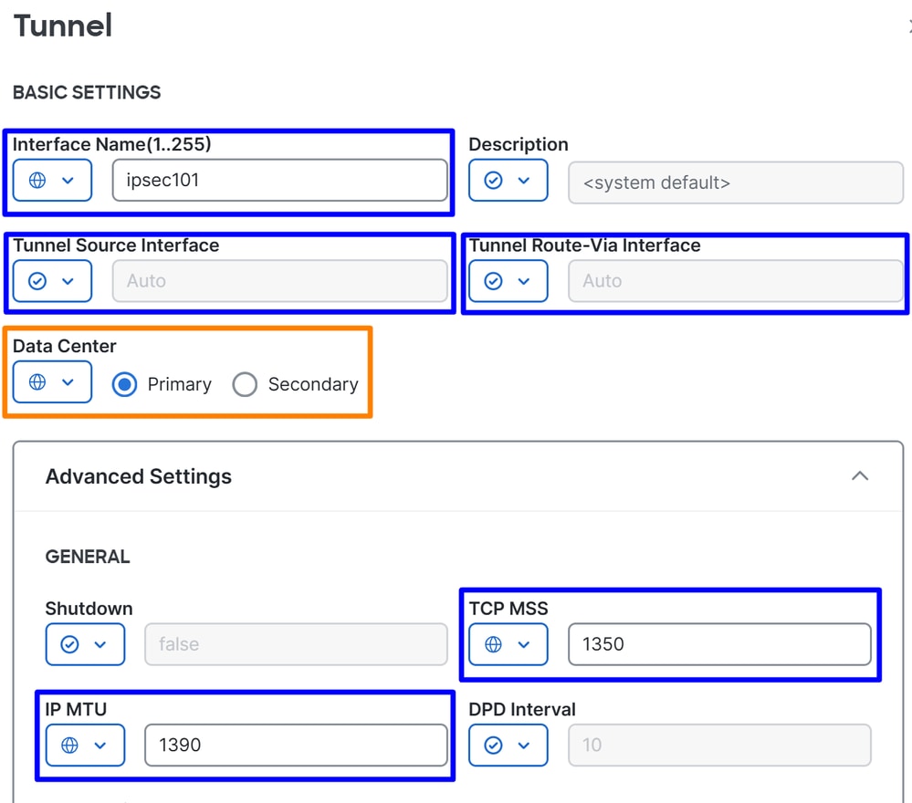Click the IP MTU field showing 1390
912x803 pixels.
click(x=296, y=746)
